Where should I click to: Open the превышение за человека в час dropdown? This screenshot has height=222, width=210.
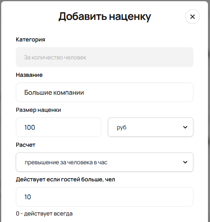click(105, 162)
